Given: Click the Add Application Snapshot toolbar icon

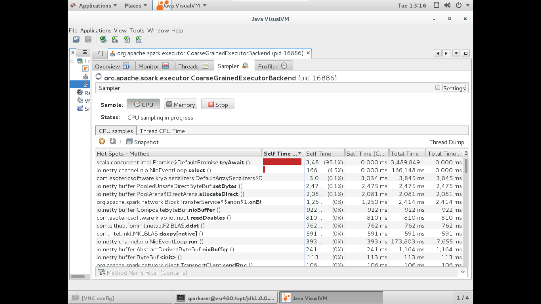Looking at the screenshot, I should [x=139, y=39].
